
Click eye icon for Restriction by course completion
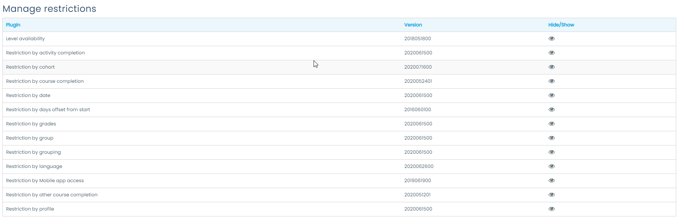point(551,81)
